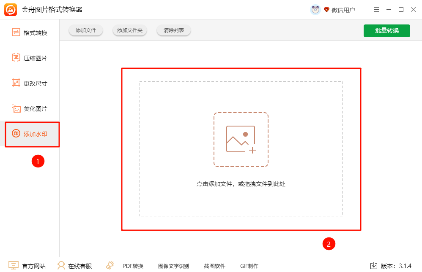Click the version download icon
Screen dimensions: 422x272
(x=373, y=266)
